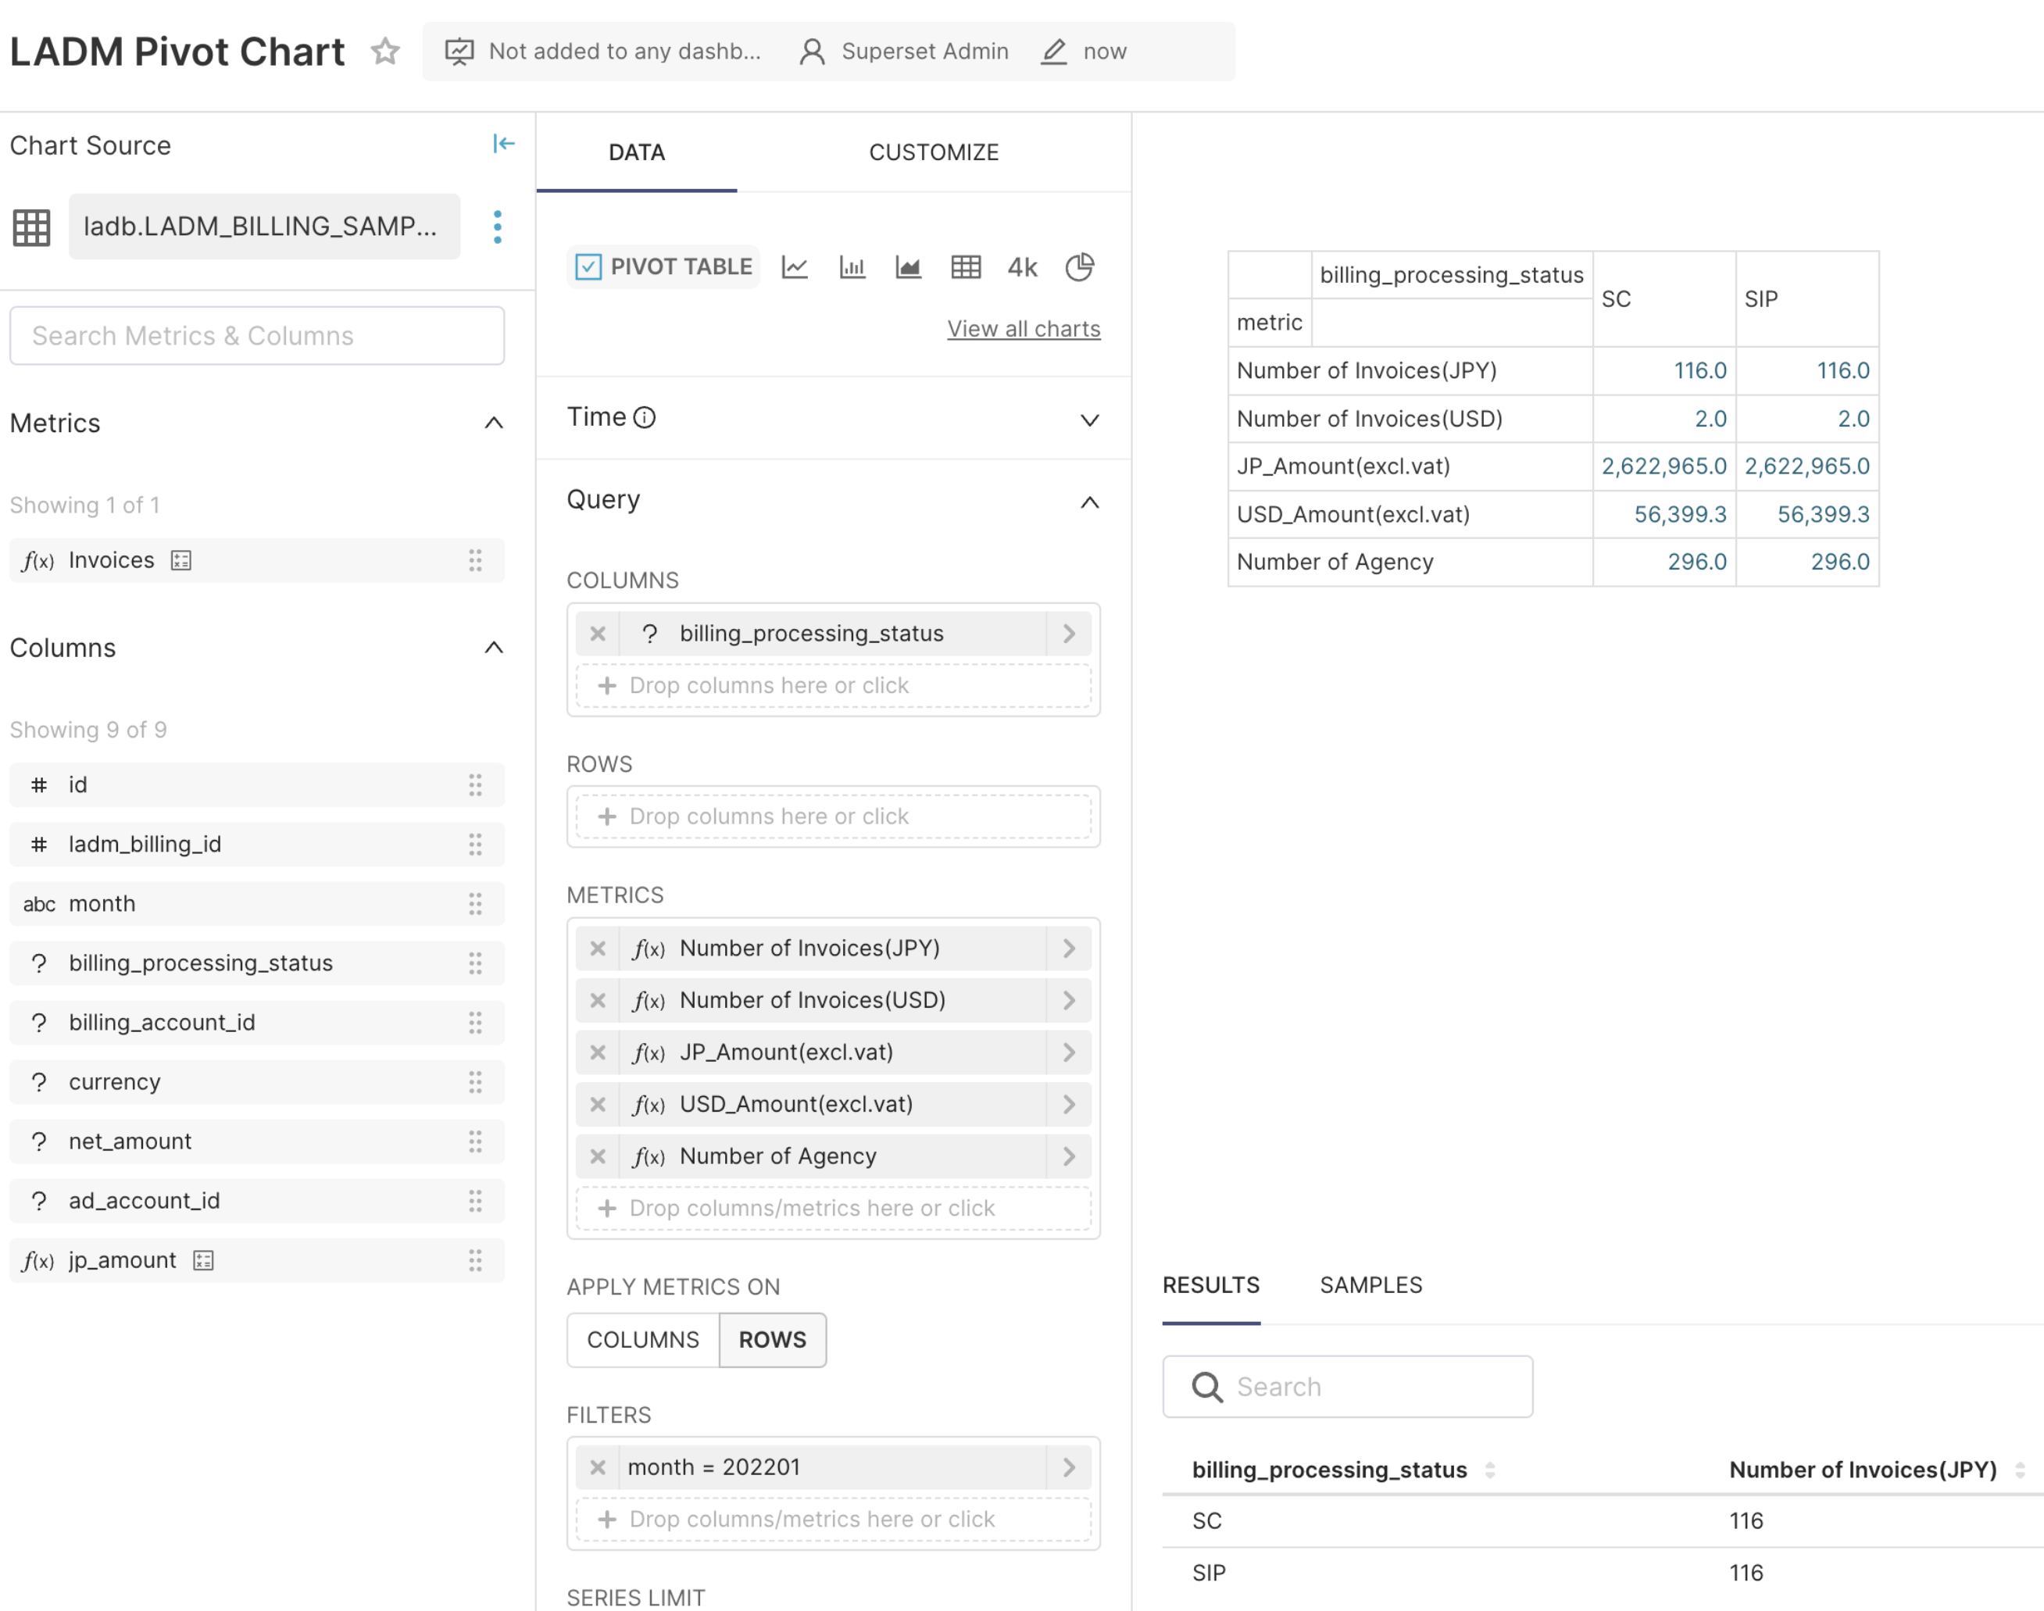
Task: Collapse the Chart Source panel arrow icon
Action: click(504, 144)
